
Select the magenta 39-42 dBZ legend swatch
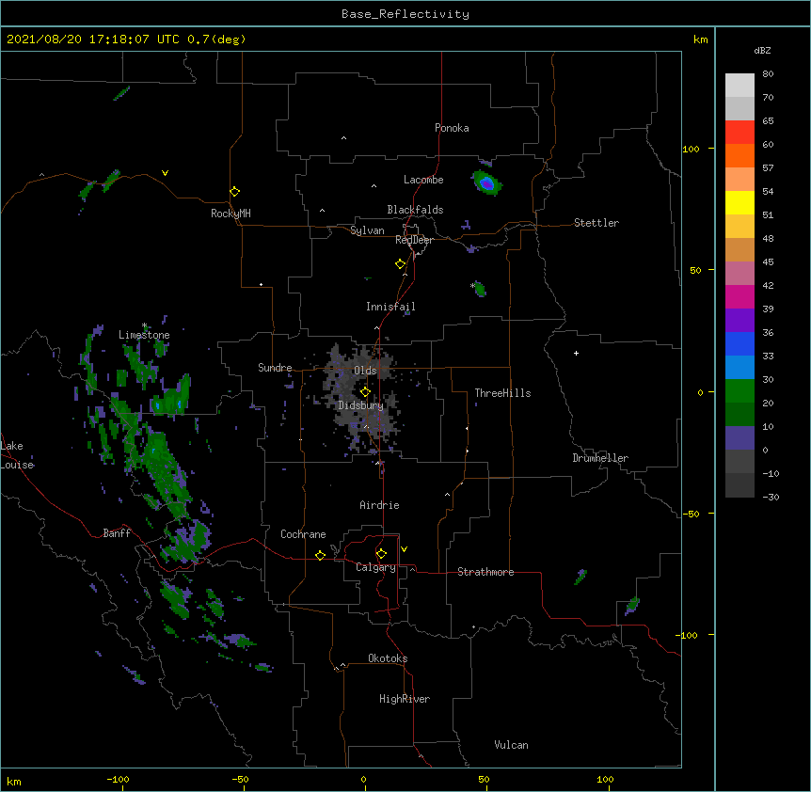click(x=739, y=296)
